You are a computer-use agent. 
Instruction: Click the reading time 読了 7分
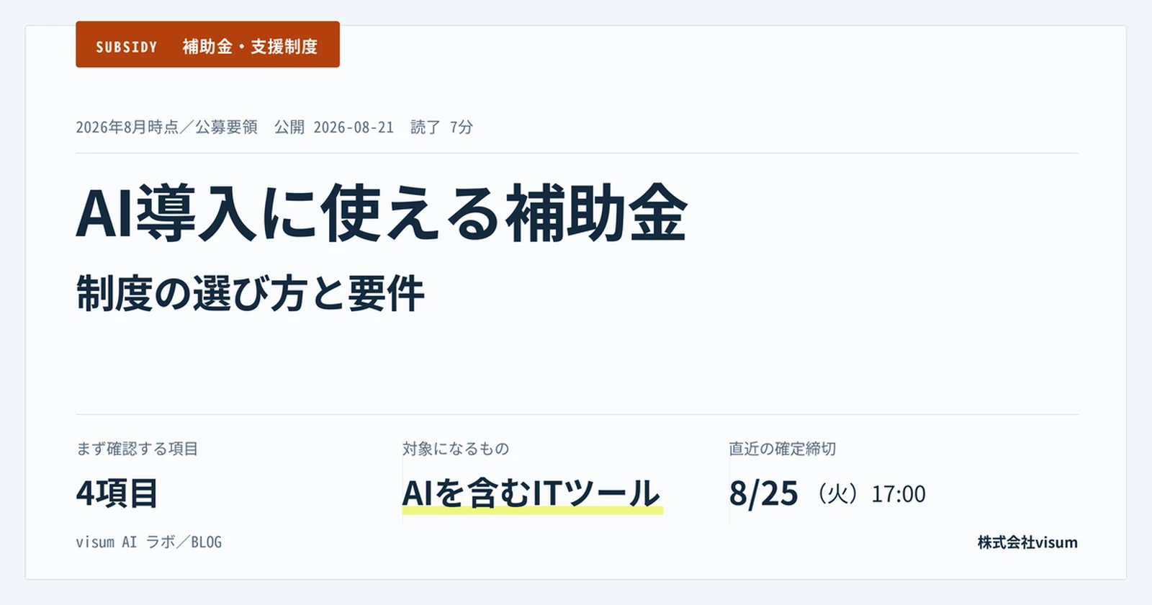click(442, 127)
